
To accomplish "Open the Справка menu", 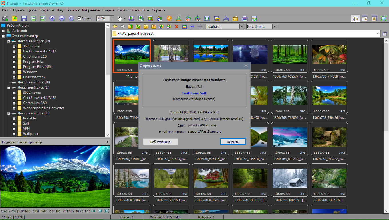I will (158, 10).
